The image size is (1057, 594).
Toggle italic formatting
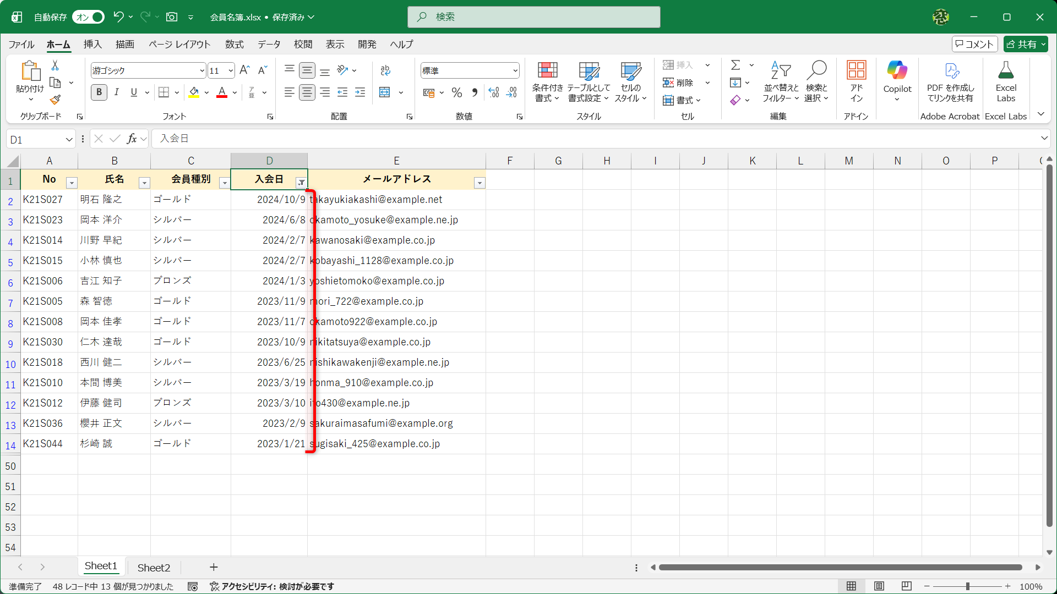(117, 92)
